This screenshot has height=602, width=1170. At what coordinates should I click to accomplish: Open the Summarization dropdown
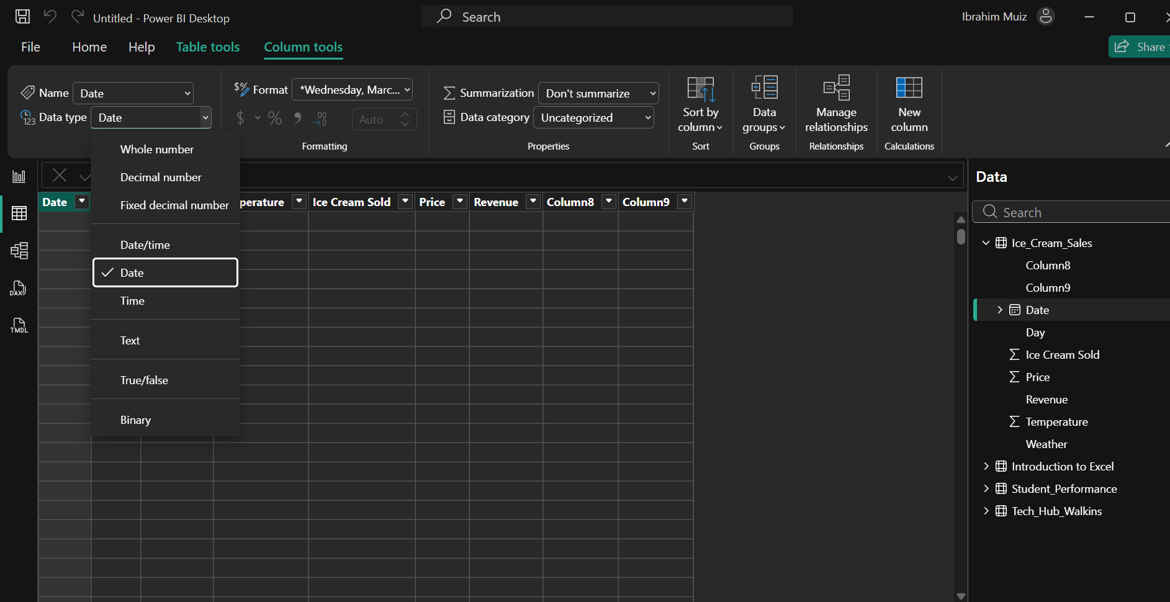(x=598, y=93)
